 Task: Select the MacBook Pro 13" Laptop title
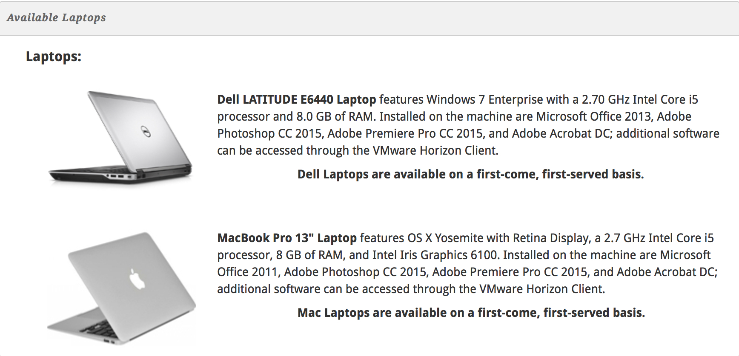click(x=286, y=238)
